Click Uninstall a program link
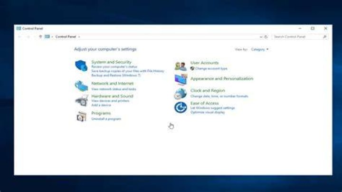This screenshot has width=342, height=192. pos(106,119)
